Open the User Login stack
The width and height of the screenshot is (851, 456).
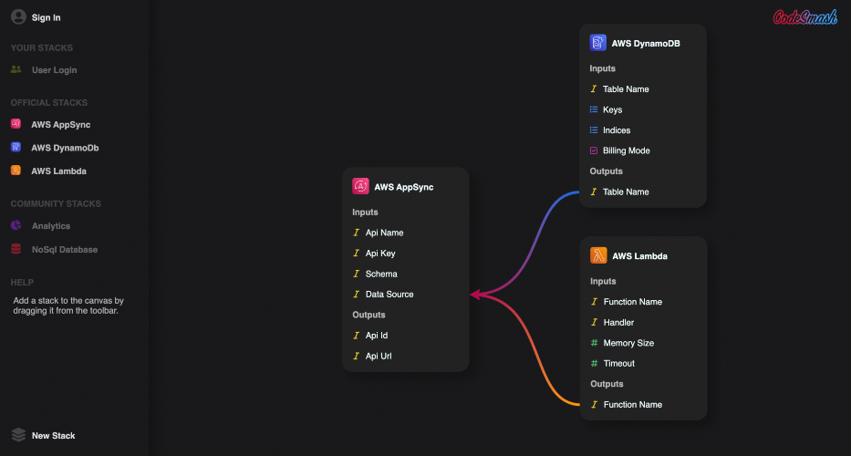pos(55,70)
